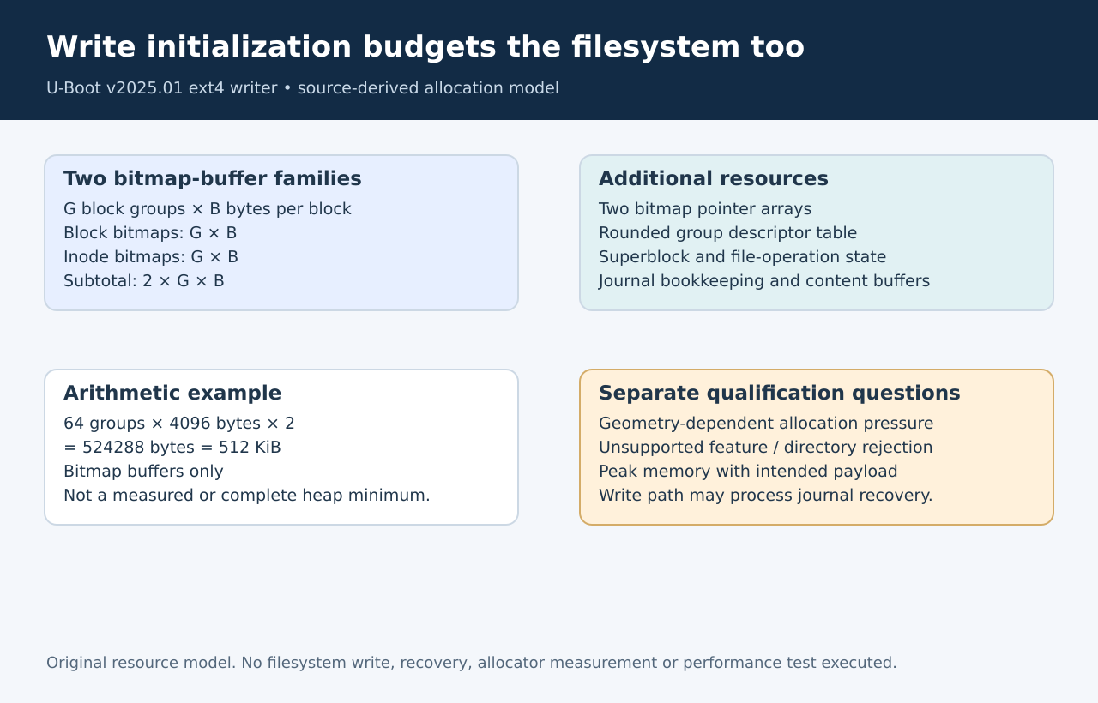Click 'Peak memory with intended payload' line

point(748,472)
